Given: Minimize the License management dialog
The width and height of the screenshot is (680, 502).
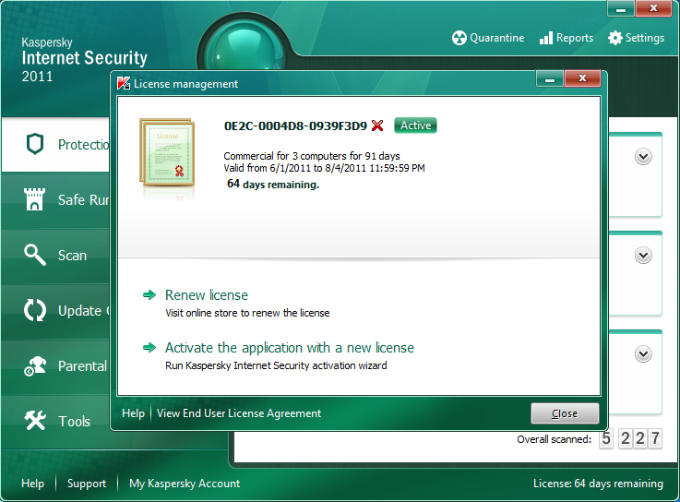Looking at the screenshot, I should (550, 79).
